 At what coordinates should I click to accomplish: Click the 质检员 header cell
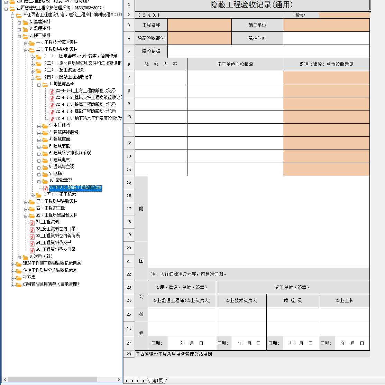(x=293, y=300)
